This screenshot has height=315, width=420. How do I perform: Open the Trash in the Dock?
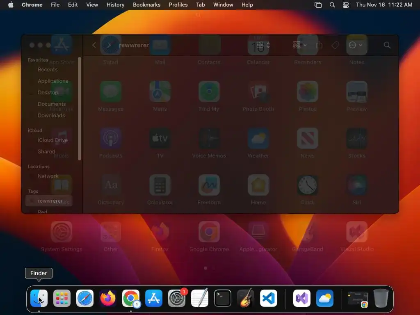(381, 298)
